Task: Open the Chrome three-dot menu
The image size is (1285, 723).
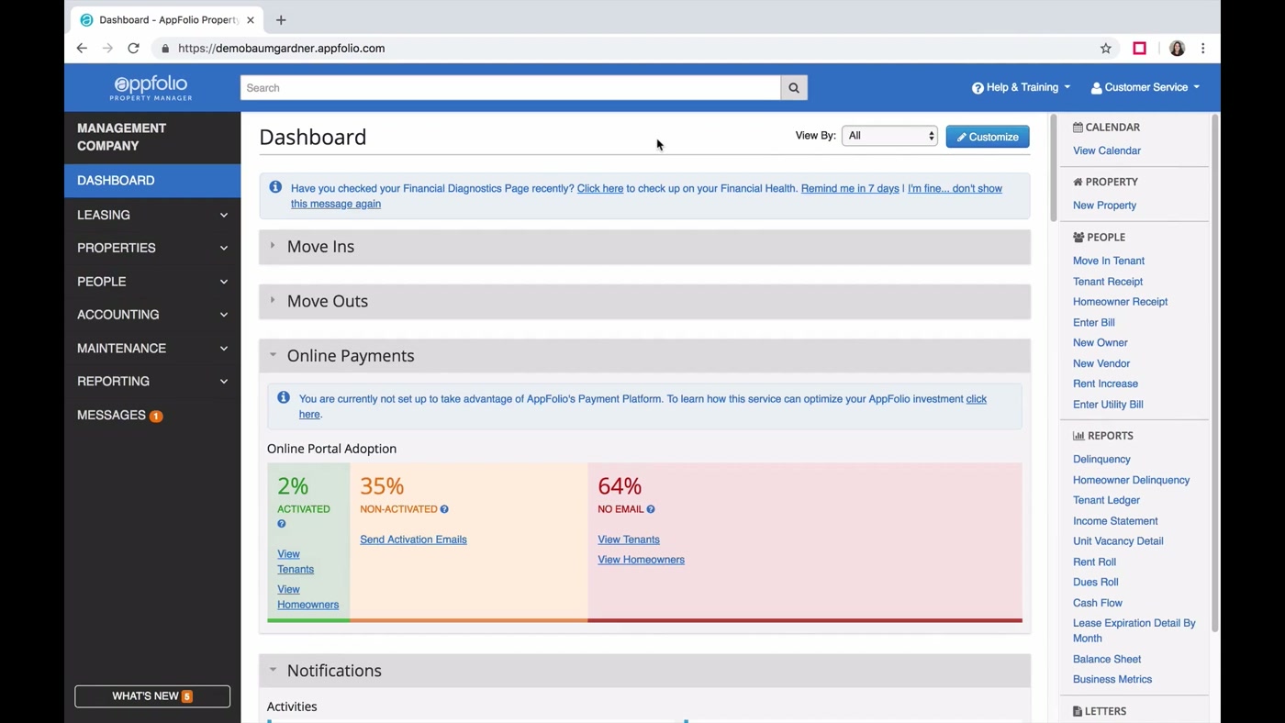Action: point(1203,49)
